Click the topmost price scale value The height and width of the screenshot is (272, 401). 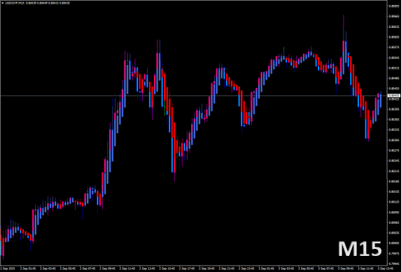tap(394, 6)
